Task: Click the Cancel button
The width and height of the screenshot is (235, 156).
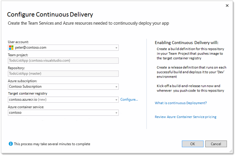Action: tap(216, 144)
